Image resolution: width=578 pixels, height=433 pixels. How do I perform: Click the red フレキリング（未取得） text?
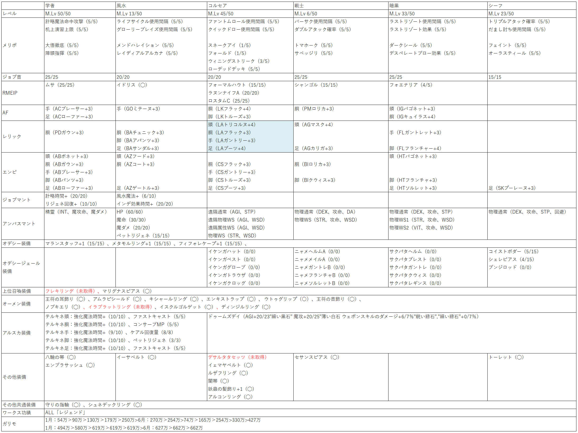[x=70, y=291]
